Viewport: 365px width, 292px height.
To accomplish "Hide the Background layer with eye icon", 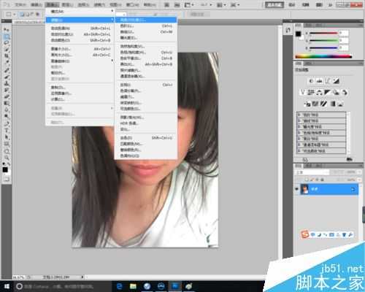I will 296,189.
